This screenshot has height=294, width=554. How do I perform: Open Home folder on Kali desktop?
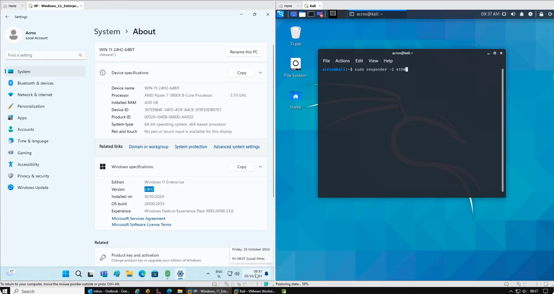pyautogui.click(x=296, y=100)
